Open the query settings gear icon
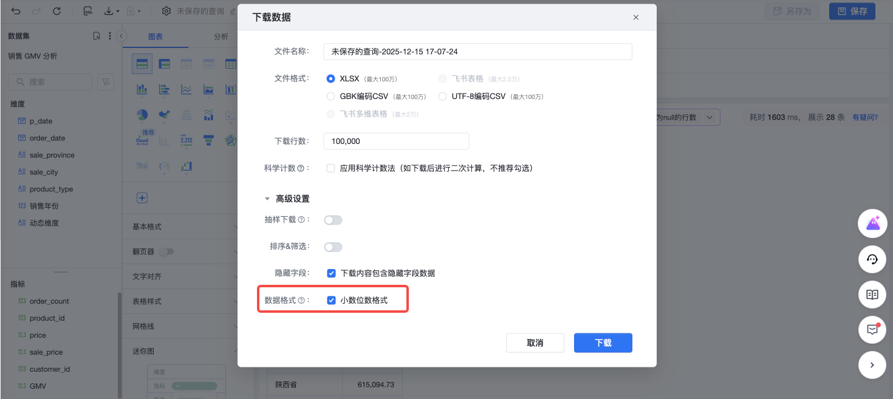The image size is (893, 399). [x=166, y=11]
